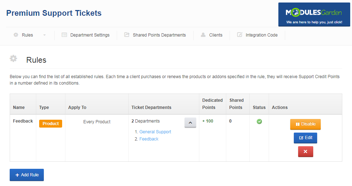Click the 2 Departments text
This screenshot has height=186, width=352.
click(146, 121)
